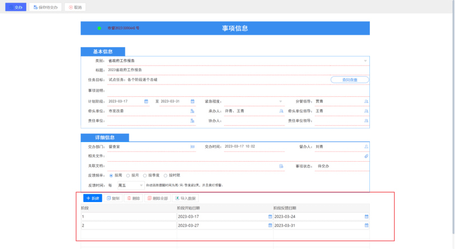Select the 按月 feedback frequency radio

(x=128, y=176)
